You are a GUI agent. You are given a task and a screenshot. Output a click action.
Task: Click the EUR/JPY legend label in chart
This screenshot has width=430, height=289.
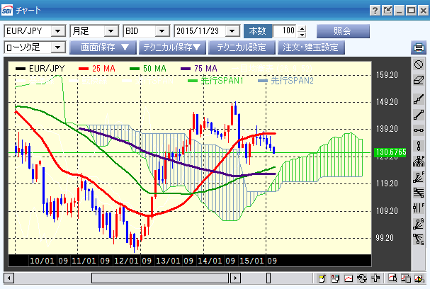click(x=47, y=69)
